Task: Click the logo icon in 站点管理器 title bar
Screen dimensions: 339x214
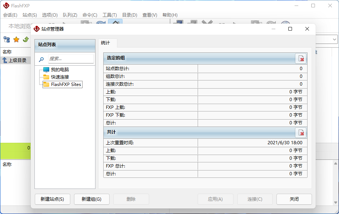Action: 37,29
